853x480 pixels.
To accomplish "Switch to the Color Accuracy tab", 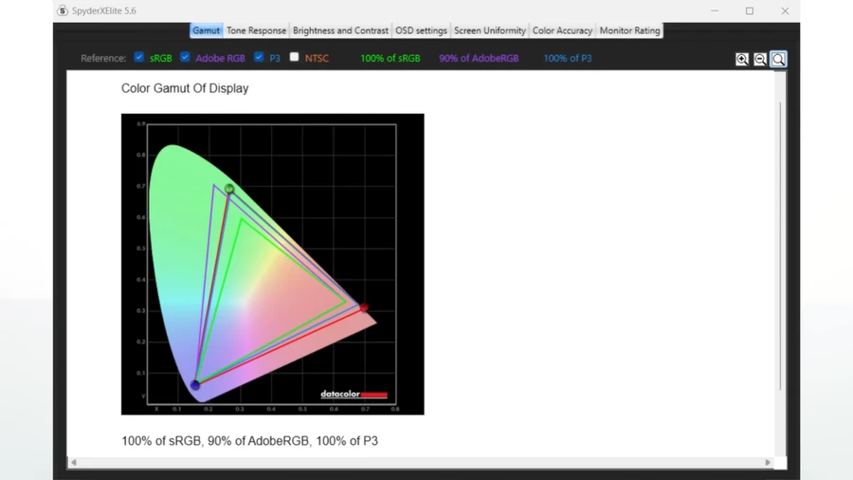I will pyautogui.click(x=562, y=30).
